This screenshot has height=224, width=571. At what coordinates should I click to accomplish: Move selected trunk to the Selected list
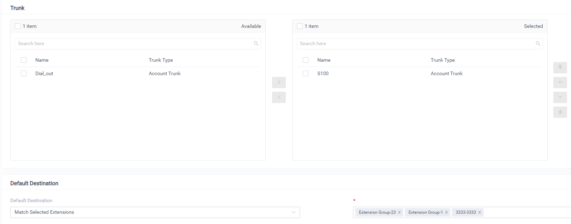tap(279, 83)
